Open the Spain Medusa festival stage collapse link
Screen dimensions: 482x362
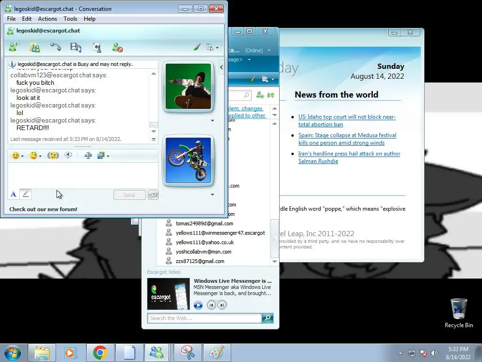click(347, 139)
